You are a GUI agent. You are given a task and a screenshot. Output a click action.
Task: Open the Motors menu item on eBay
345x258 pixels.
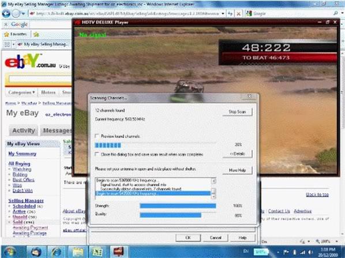(x=48, y=92)
